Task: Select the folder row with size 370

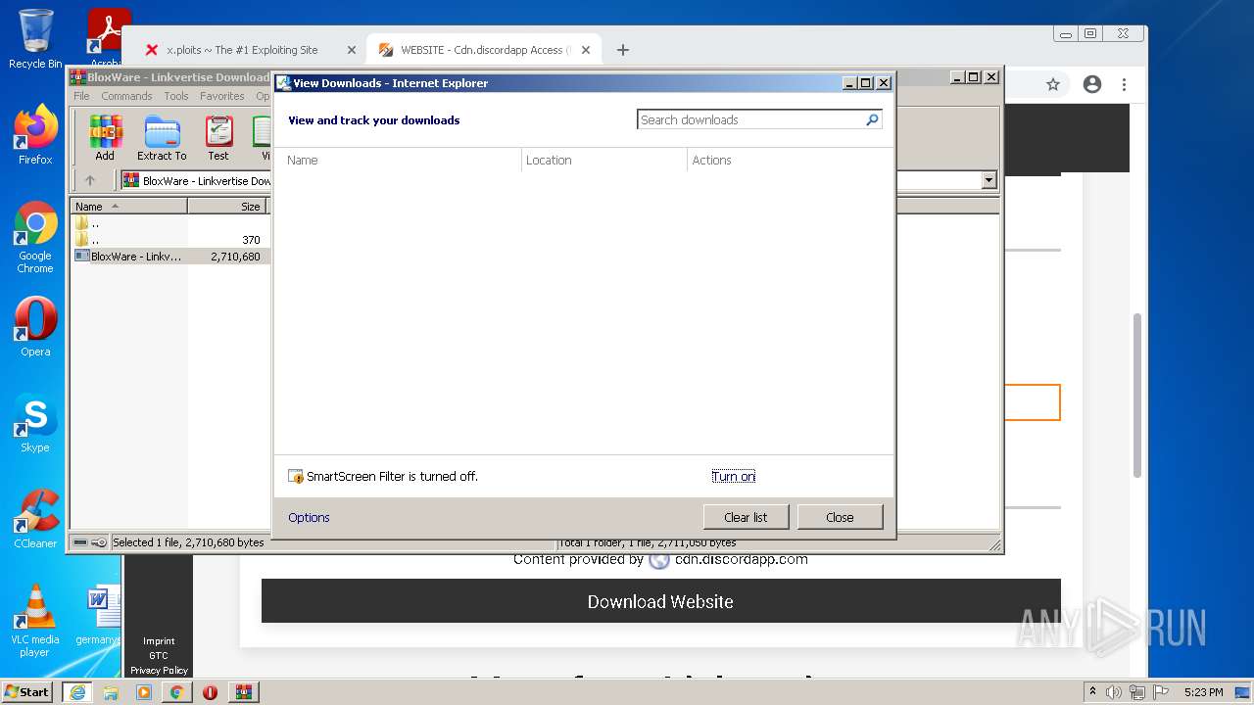Action: [x=169, y=240]
